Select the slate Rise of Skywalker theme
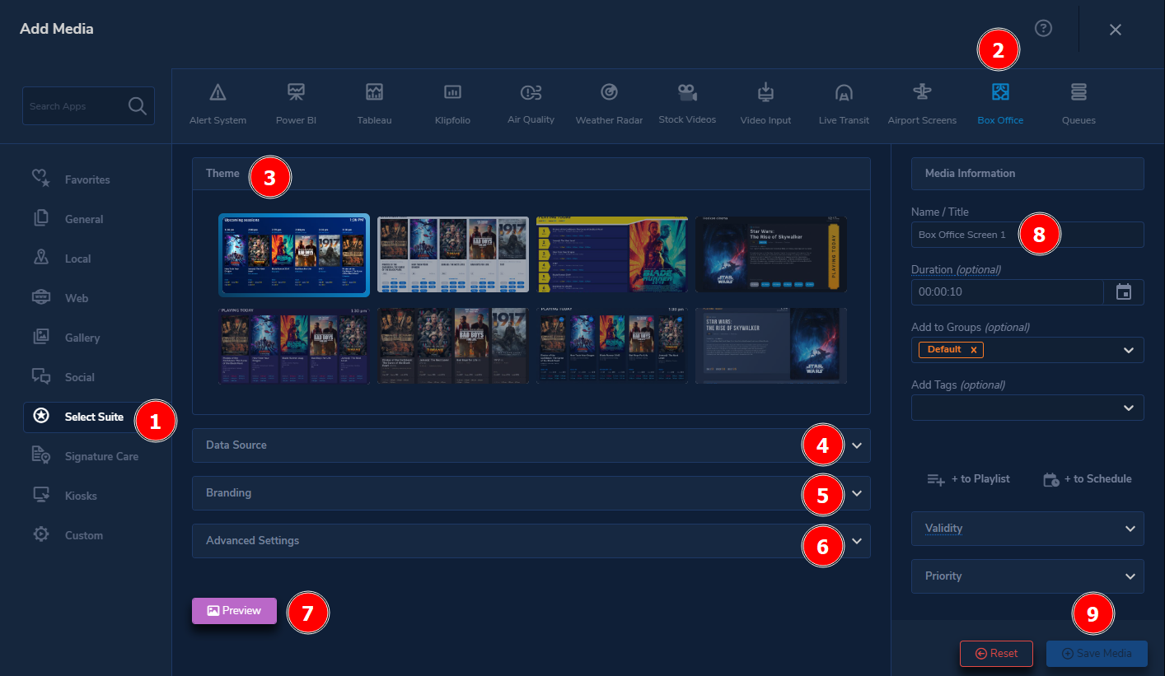This screenshot has height=676, width=1165. click(771, 346)
